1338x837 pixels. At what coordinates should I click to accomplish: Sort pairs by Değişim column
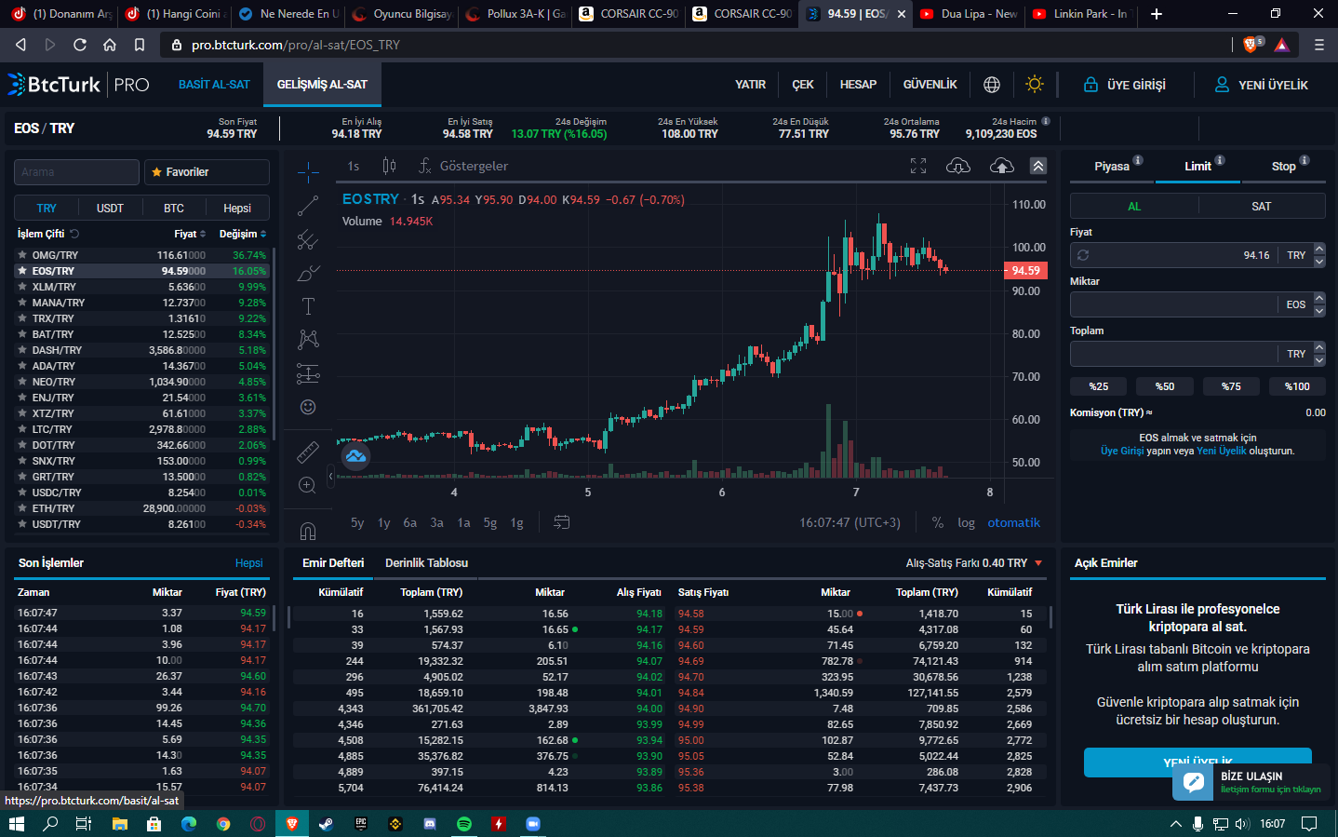pyautogui.click(x=243, y=234)
